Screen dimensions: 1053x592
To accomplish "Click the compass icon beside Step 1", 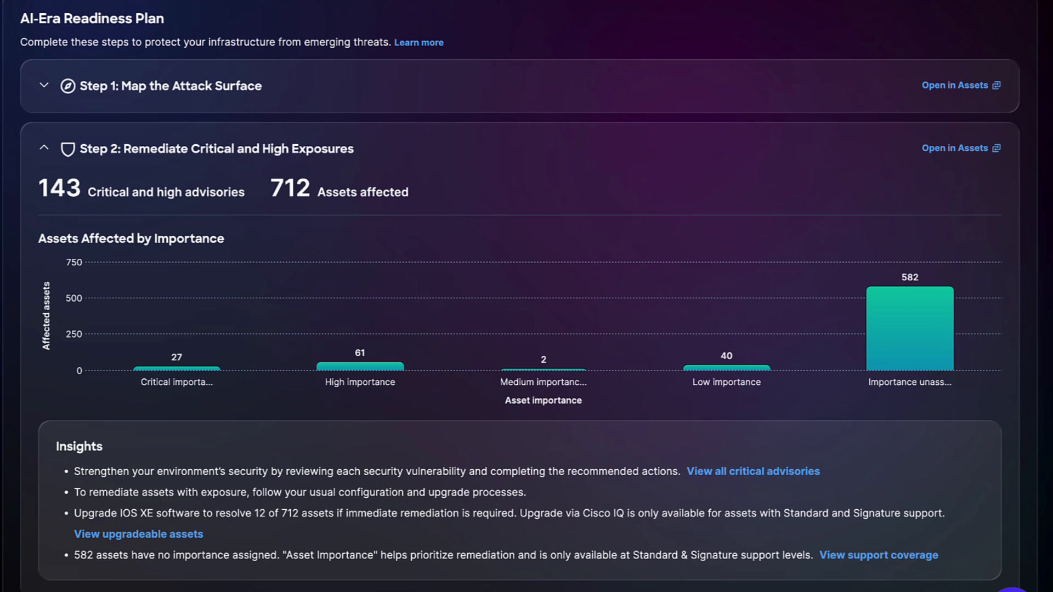I will [67, 86].
